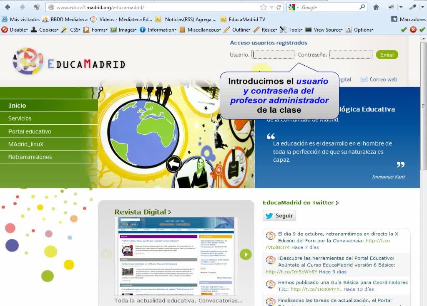427x306 pixels.
Task: Open the t.co/Im5cWh6Y tweet link
Action: [x=291, y=272]
